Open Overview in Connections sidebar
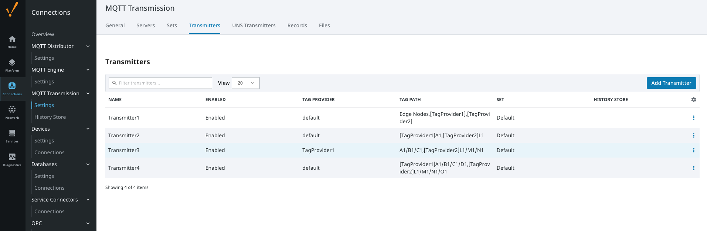707x231 pixels. point(43,34)
